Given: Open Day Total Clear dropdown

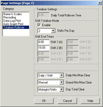Looking at the screenshot, I should (x=61, y=89).
